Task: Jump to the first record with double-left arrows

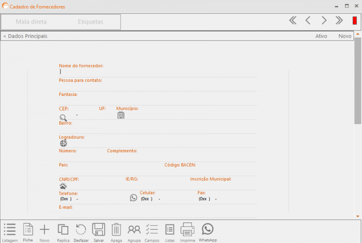Action: click(293, 20)
